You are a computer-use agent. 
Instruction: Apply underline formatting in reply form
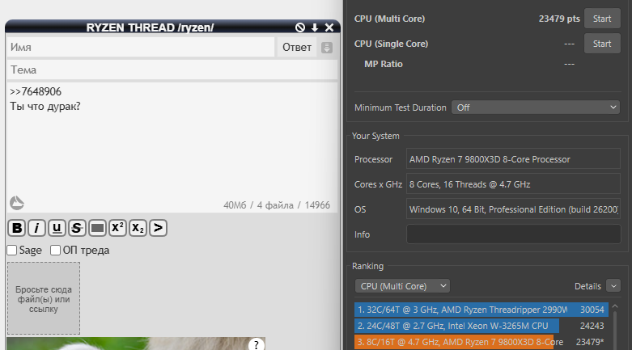click(57, 228)
